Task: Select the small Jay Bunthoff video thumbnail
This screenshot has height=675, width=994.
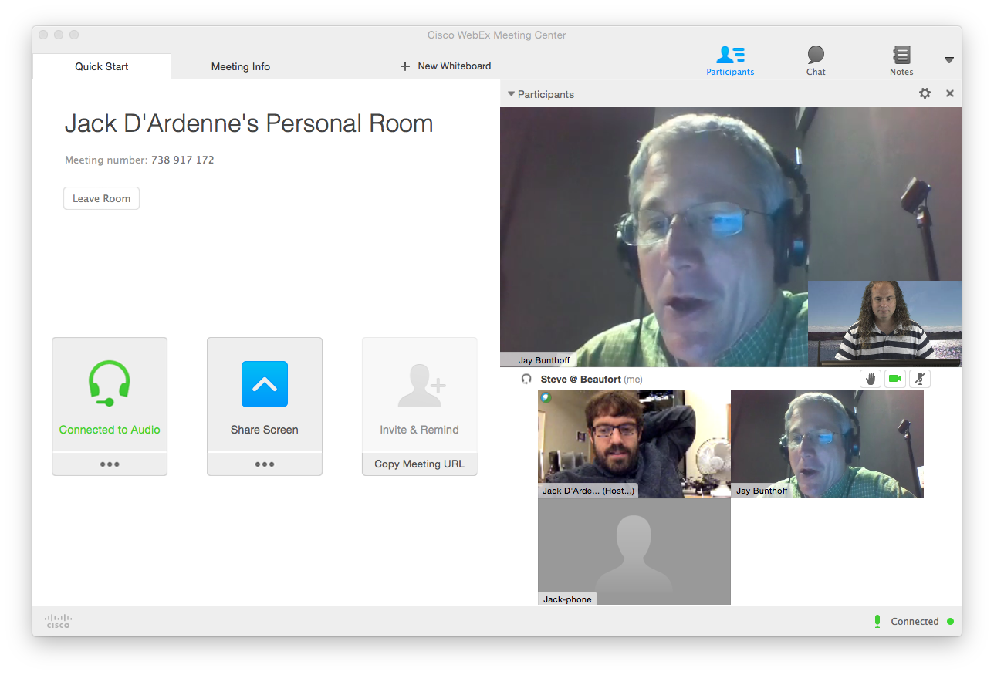Action: point(827,444)
